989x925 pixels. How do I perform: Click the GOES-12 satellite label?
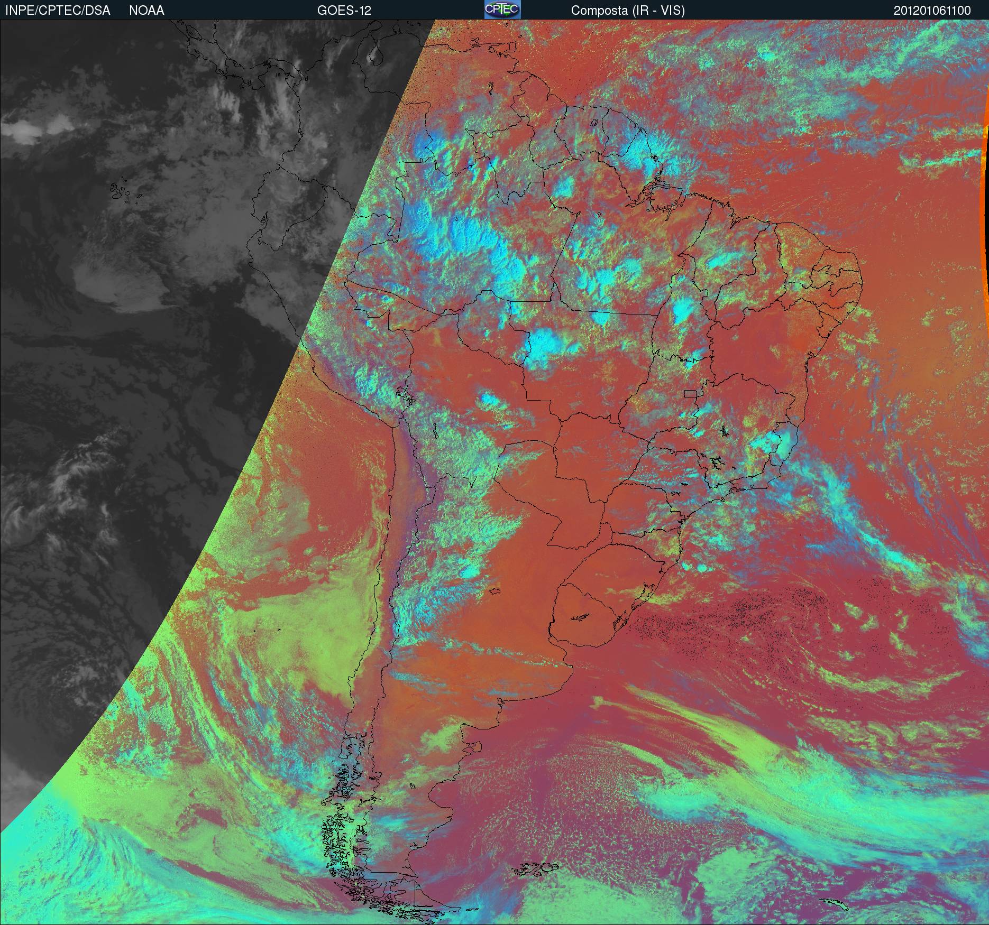pos(344,11)
